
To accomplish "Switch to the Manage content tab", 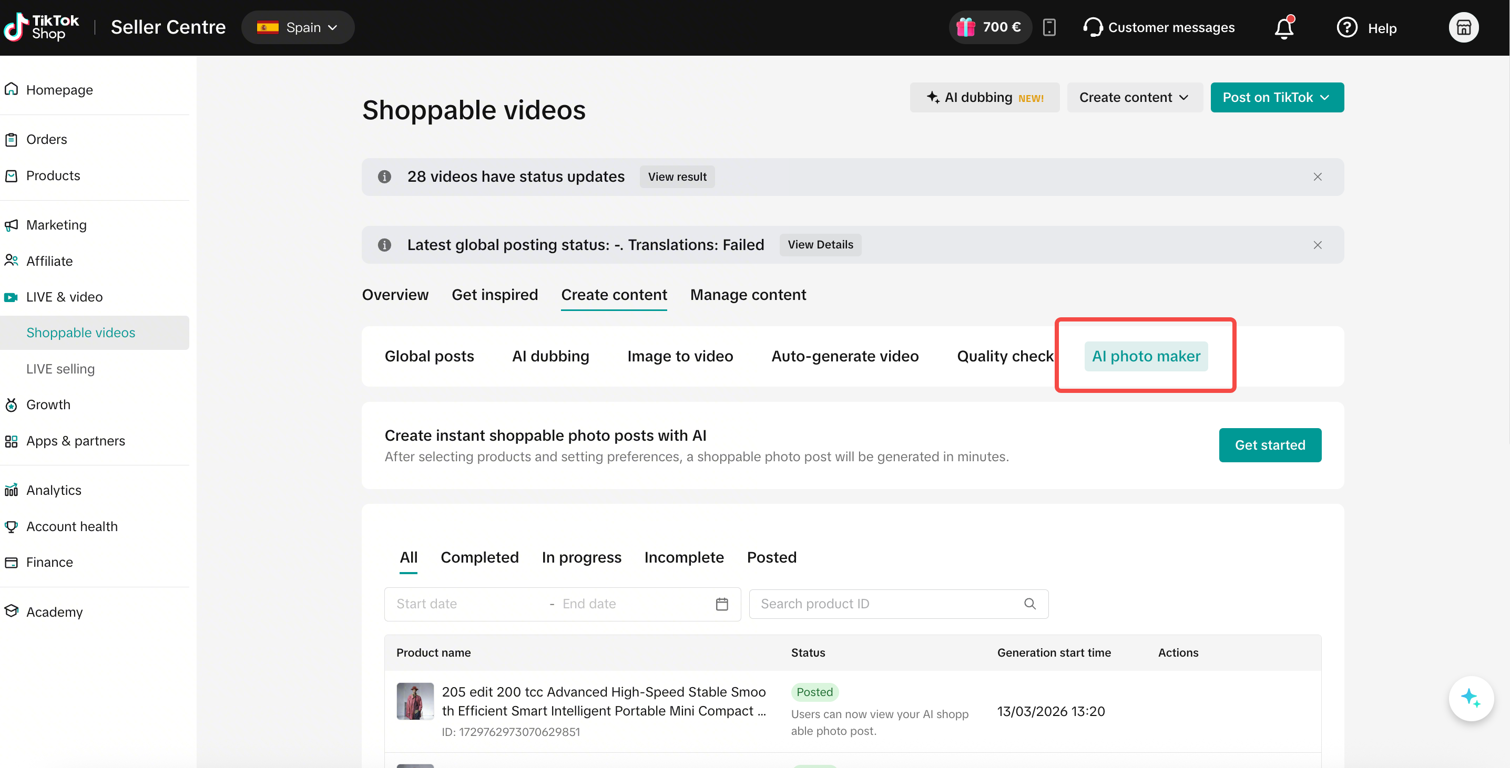I will point(748,295).
